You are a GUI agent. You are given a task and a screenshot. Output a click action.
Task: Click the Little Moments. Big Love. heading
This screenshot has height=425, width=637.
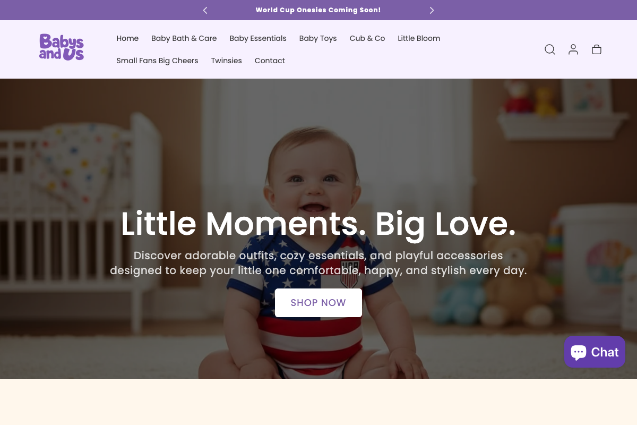click(x=318, y=224)
